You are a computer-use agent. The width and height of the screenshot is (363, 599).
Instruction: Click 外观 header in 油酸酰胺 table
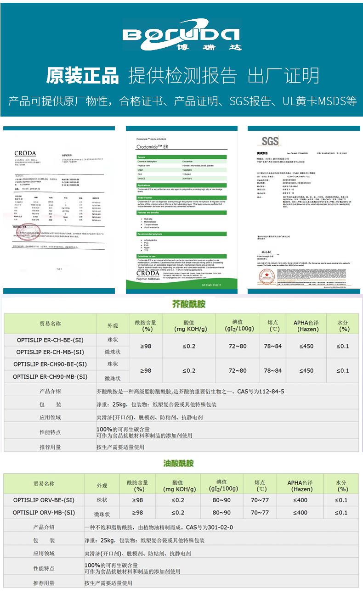pyautogui.click(x=102, y=486)
